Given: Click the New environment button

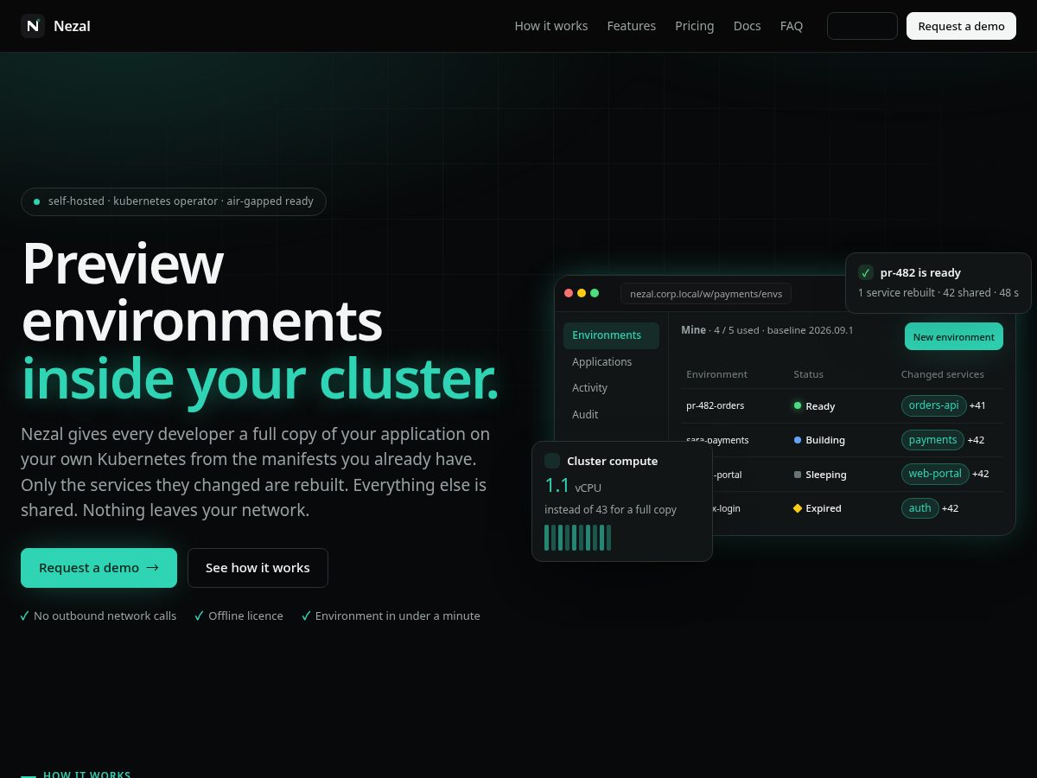Looking at the screenshot, I should point(954,337).
